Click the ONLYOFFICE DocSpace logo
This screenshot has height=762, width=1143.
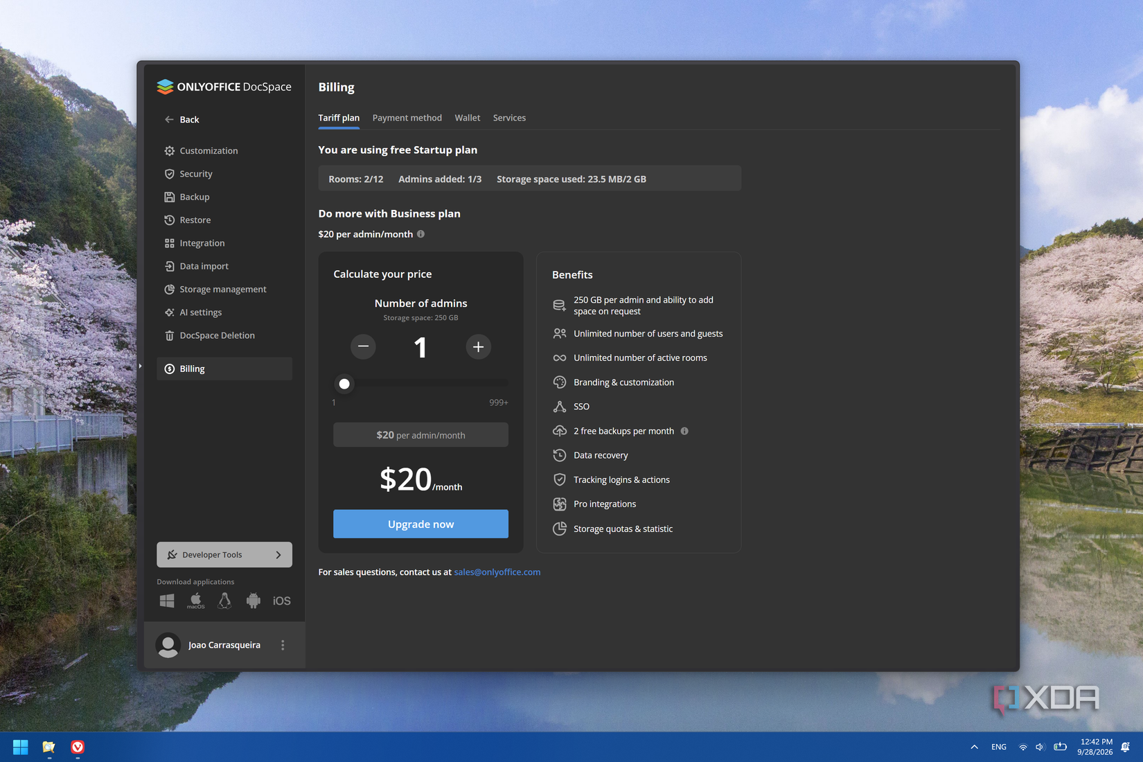[x=224, y=87]
